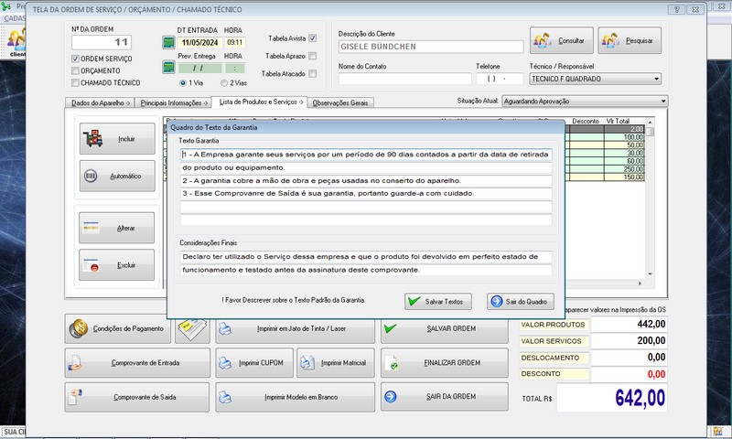
Task: Click warranty line starting '2 - A garantia'
Action: pos(366,180)
